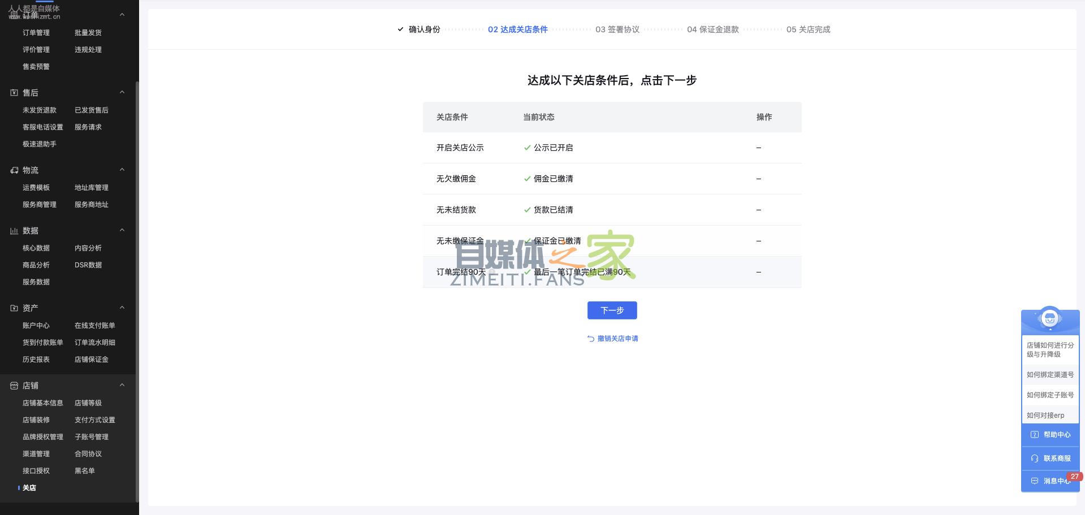Click the 资产 wallet icon in sidebar
Viewport: 1085px width, 515px height.
(14, 308)
